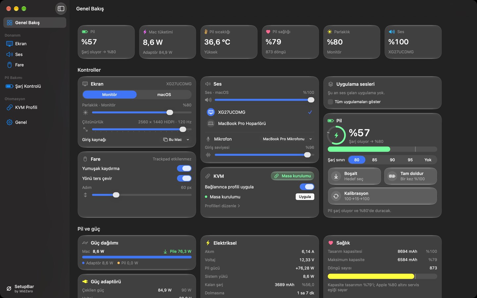This screenshot has width=477, height=298.
Task: Check Tüm uygulamaları göster checkbox
Action: click(x=330, y=102)
